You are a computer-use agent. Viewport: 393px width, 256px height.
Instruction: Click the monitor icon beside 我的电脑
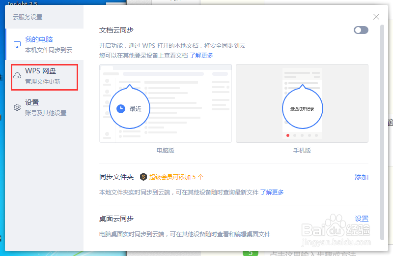pos(17,44)
